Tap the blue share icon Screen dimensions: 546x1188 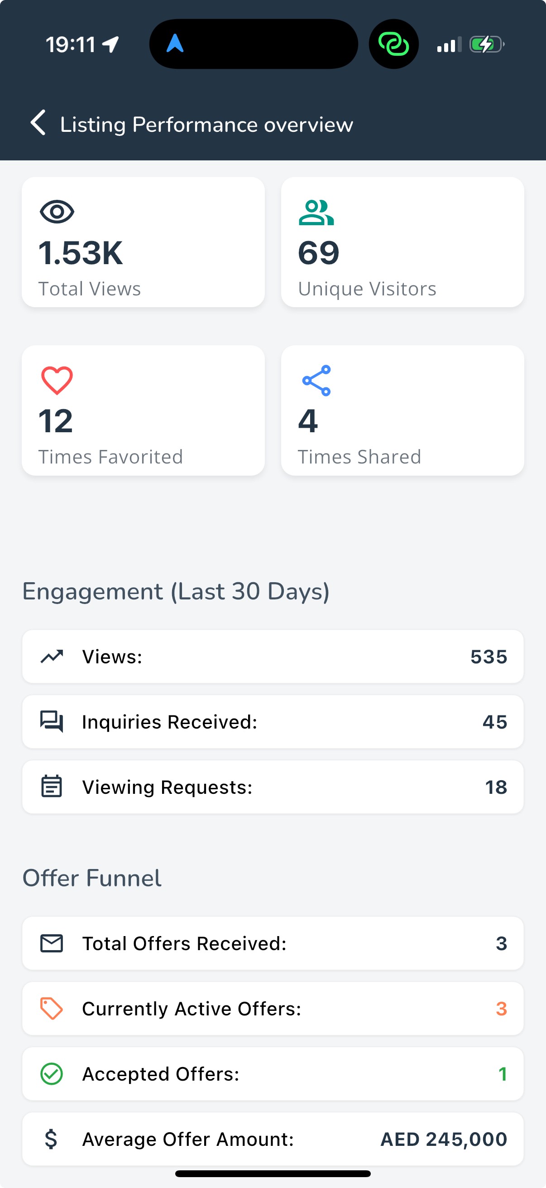316,381
